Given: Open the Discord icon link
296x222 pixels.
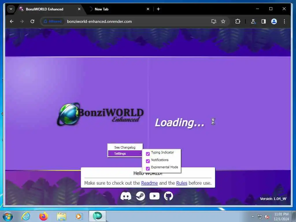Looking at the screenshot, I should (x=126, y=196).
